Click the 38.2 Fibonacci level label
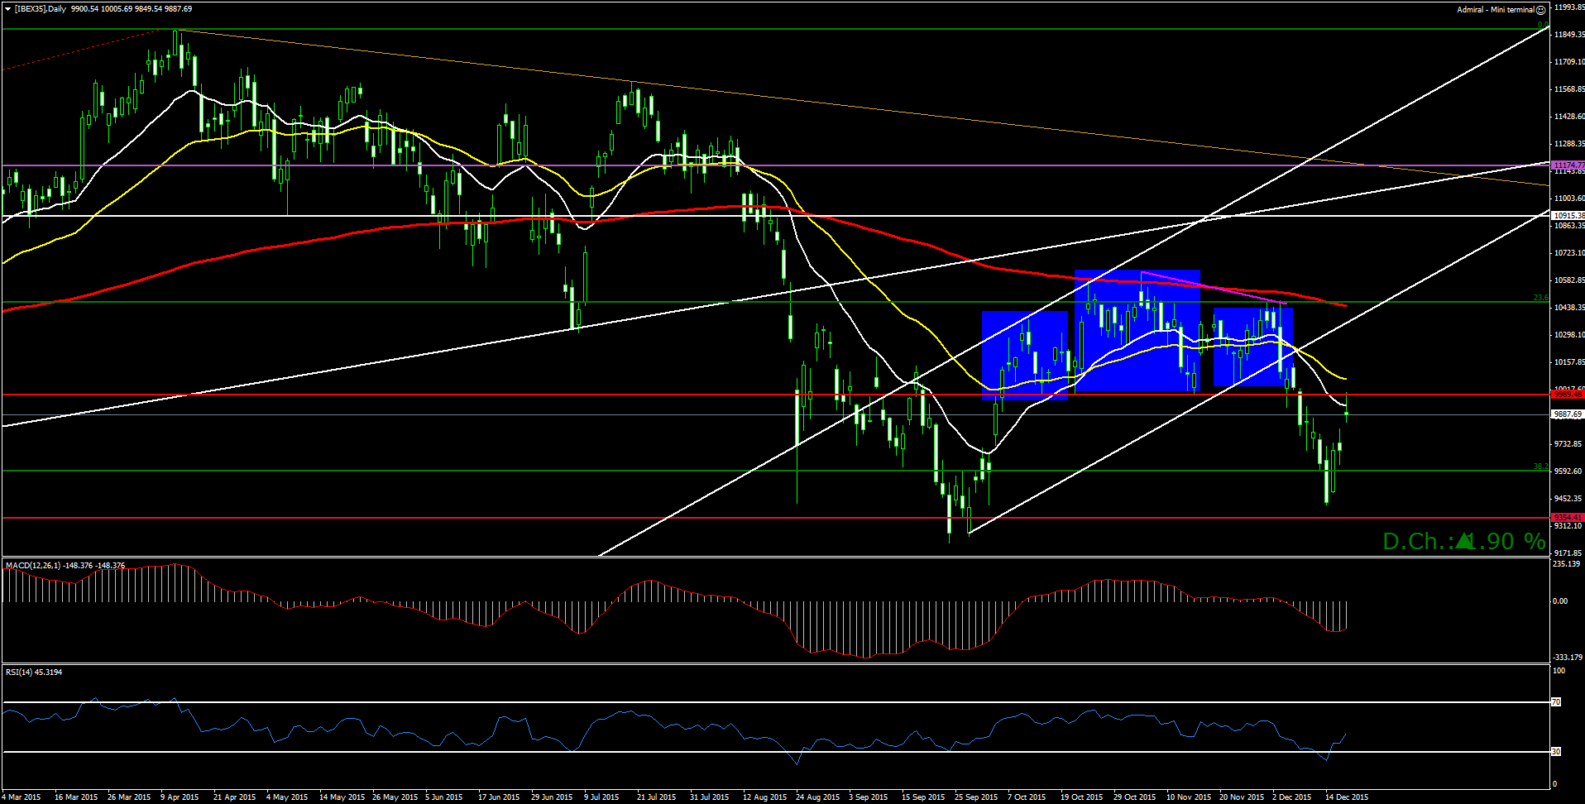Image resolution: width=1585 pixels, height=804 pixels. (x=1540, y=467)
